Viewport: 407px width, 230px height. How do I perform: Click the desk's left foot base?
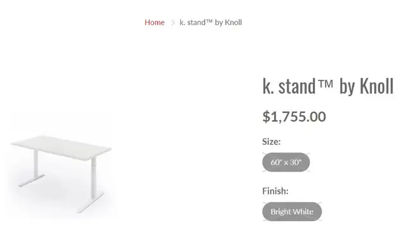point(31,180)
